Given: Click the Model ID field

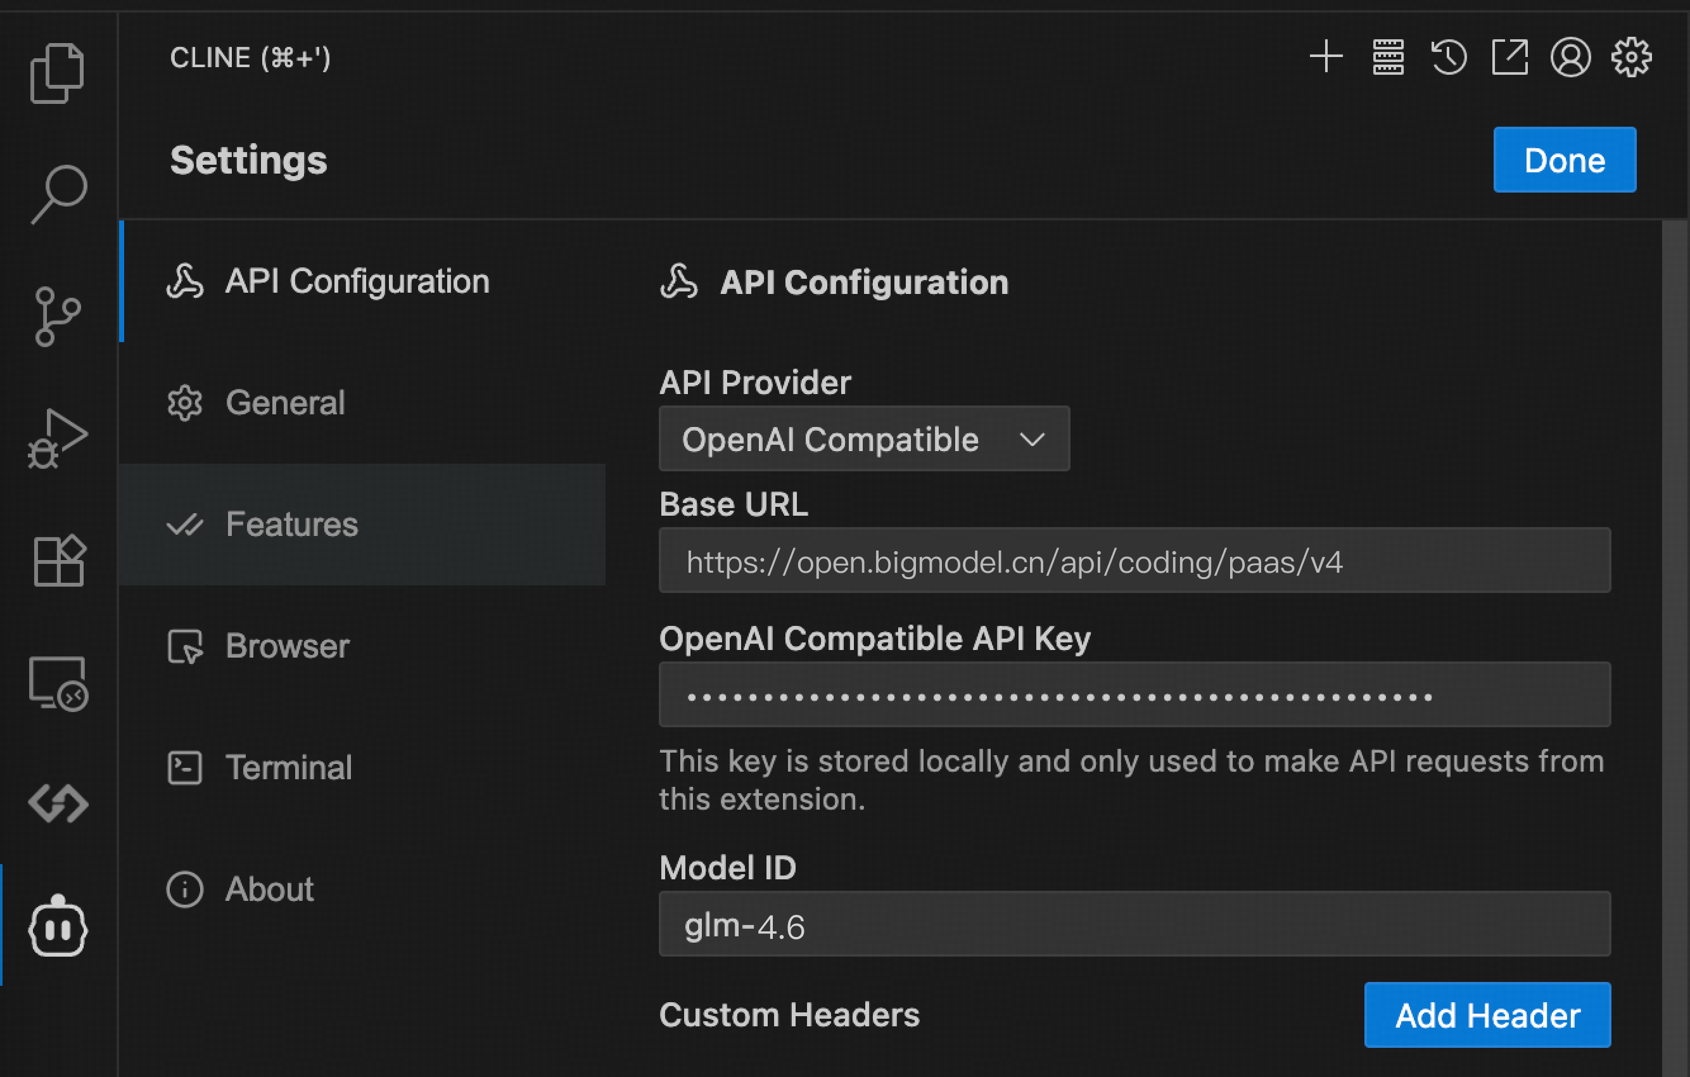Looking at the screenshot, I should pos(1133,924).
